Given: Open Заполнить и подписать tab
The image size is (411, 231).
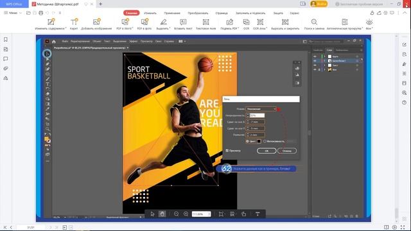Looking at the screenshot, I should [x=250, y=13].
